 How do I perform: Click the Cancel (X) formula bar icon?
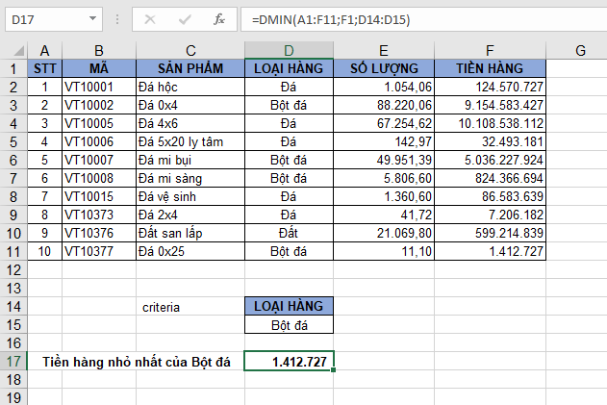pos(149,19)
